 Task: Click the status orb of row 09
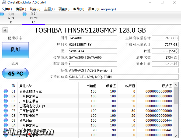[x=6, y=120]
